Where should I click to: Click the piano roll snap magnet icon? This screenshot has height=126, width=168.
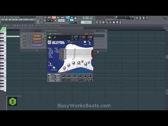7,26
